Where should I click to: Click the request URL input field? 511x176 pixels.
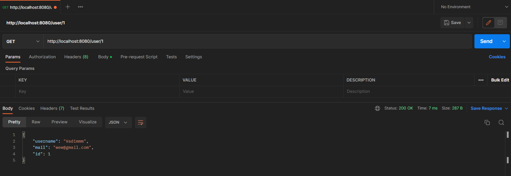[255, 41]
